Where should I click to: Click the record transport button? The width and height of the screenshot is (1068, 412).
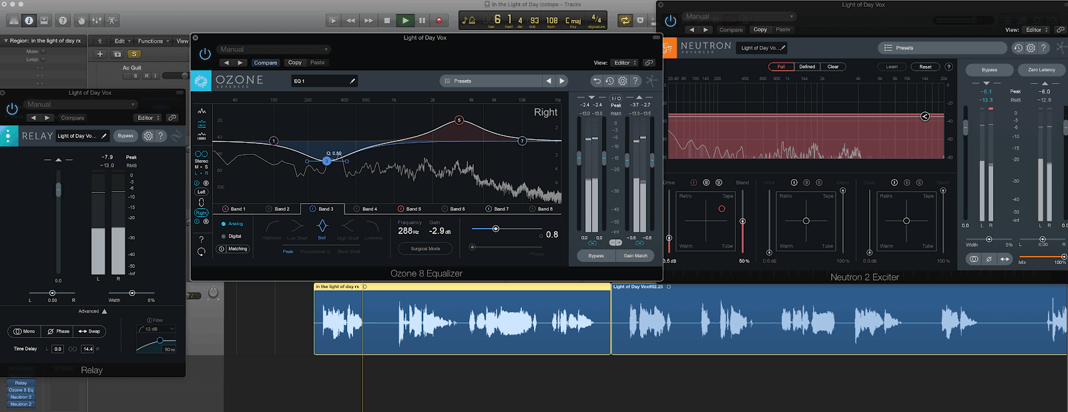tap(439, 21)
